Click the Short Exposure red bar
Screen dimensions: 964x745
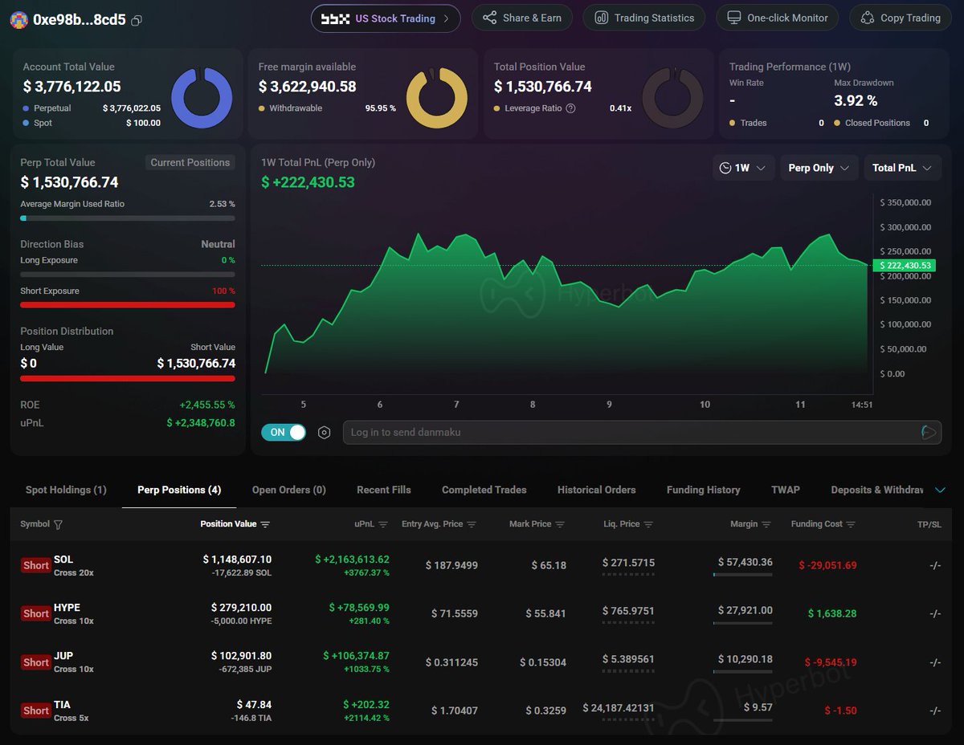[x=128, y=305]
